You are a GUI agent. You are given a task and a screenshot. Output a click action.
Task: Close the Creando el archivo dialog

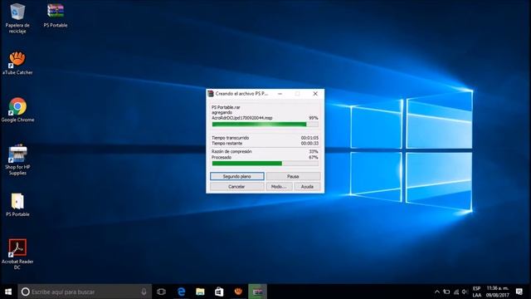[x=315, y=94]
